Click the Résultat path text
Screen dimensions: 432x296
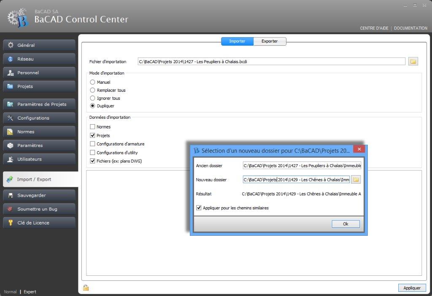[x=301, y=194]
